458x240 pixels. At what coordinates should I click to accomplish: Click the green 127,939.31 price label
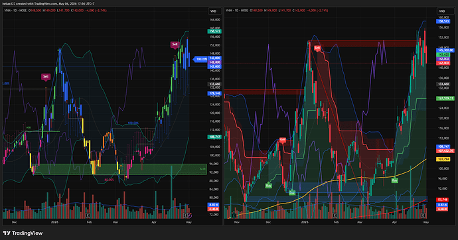[x=445, y=98]
